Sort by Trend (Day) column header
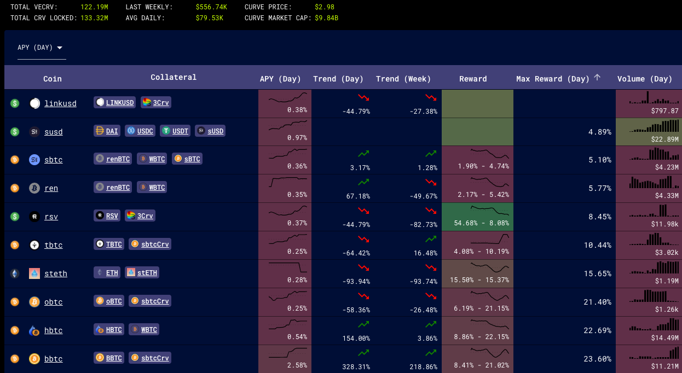 click(x=338, y=79)
